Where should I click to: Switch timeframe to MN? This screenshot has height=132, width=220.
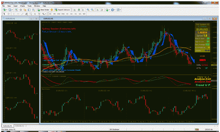[x=84, y=14]
